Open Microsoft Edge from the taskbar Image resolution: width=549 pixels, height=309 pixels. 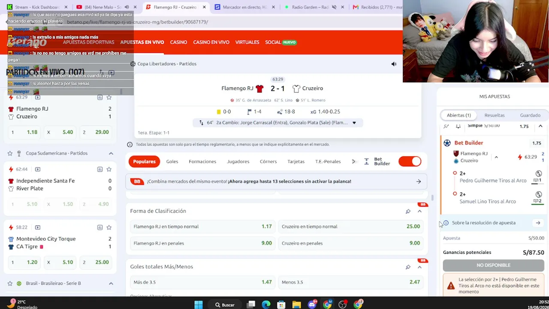(266, 305)
